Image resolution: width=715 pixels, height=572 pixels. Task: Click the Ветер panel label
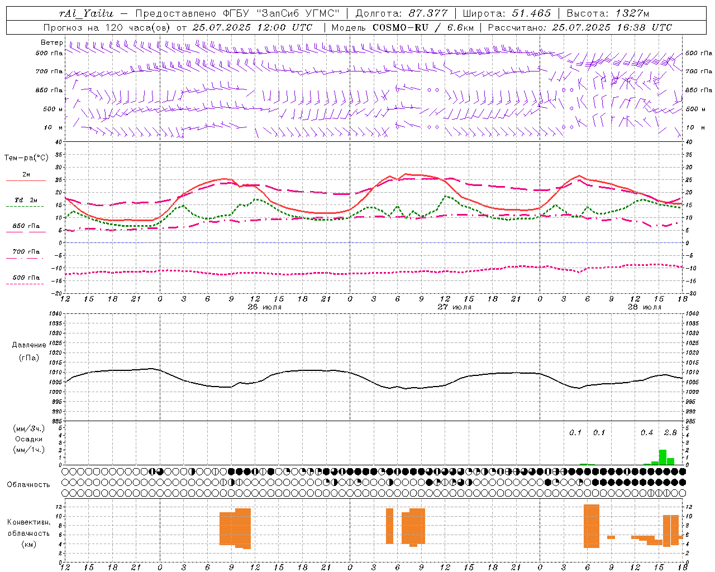tap(52, 42)
